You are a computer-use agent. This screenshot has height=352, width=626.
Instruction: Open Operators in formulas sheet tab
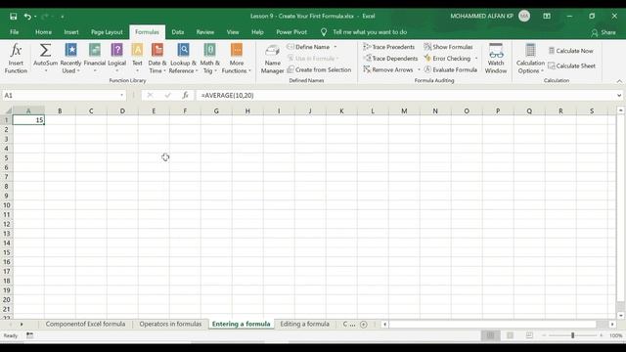[170, 324]
